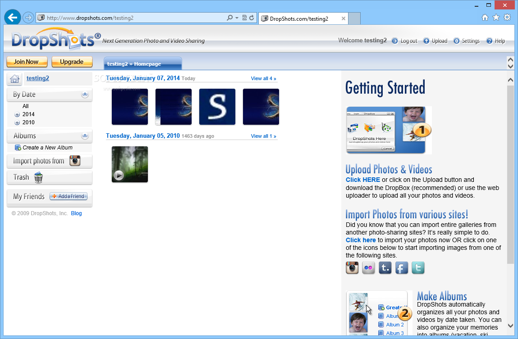Click Add a Friend button

tap(69, 196)
